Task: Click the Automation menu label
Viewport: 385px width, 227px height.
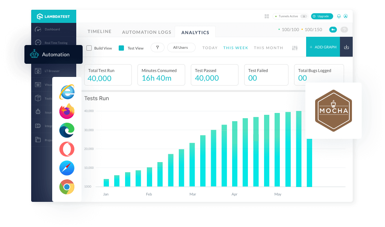Action: (56, 54)
